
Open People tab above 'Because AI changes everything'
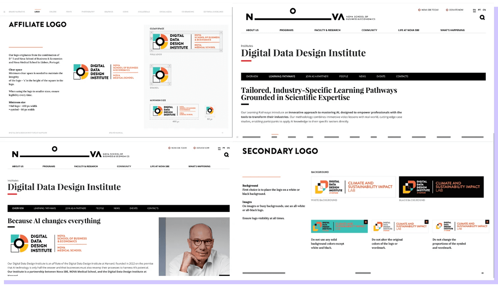[x=100, y=208]
